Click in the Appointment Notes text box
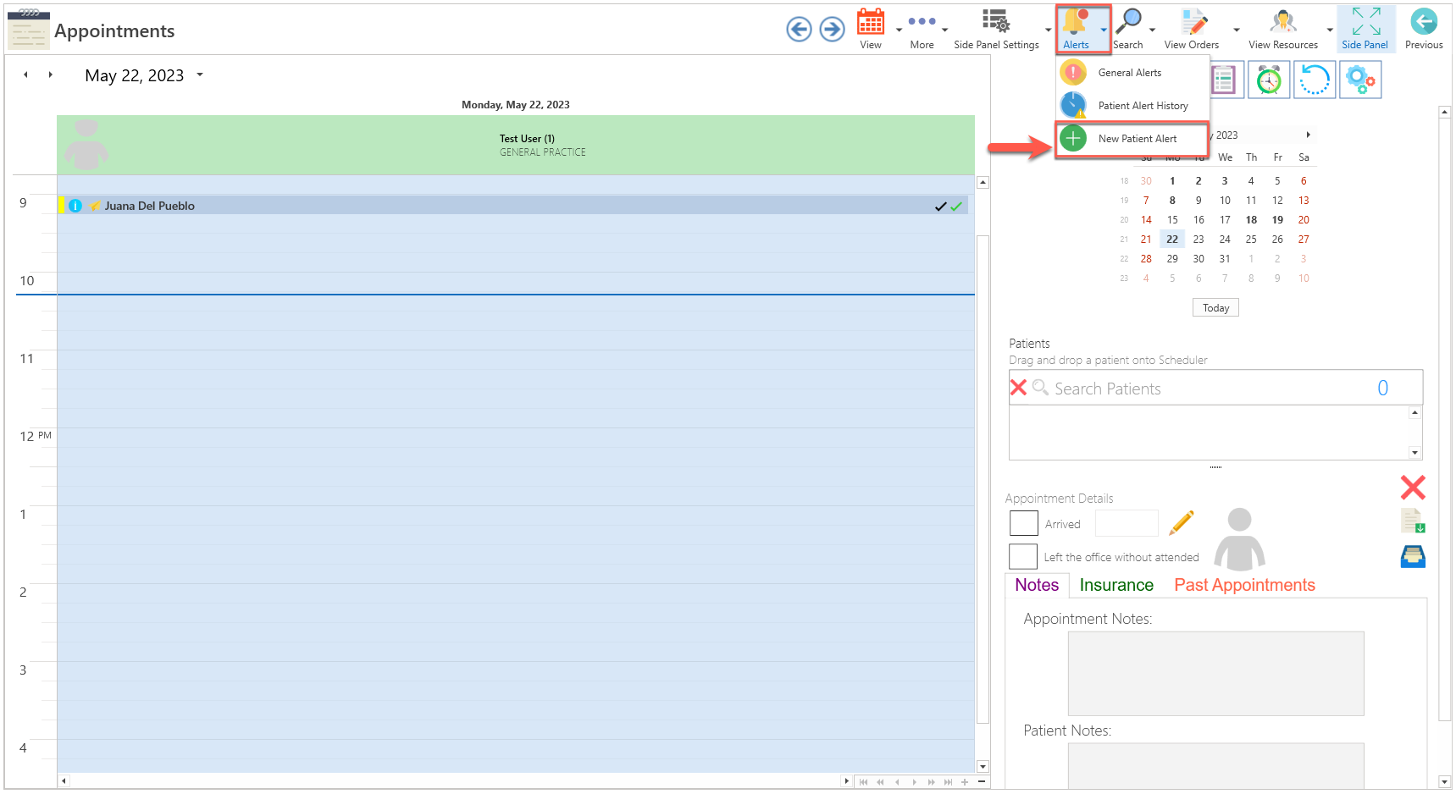Image resolution: width=1456 pixels, height=794 pixels. click(x=1215, y=674)
